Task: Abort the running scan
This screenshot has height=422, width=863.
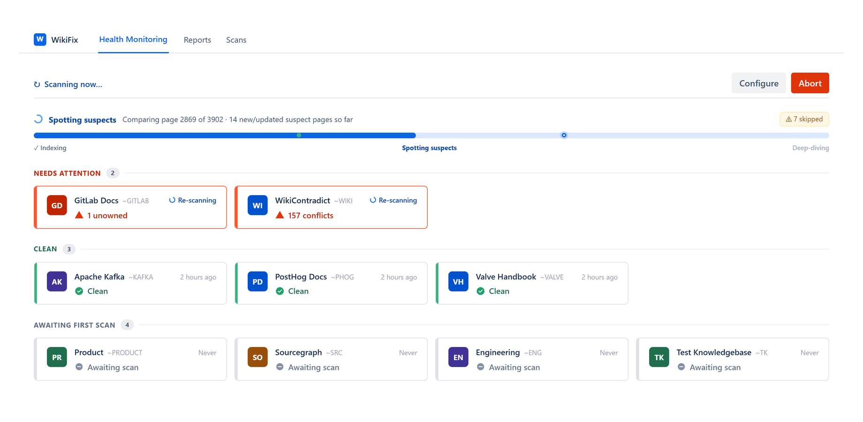Action: pos(810,83)
